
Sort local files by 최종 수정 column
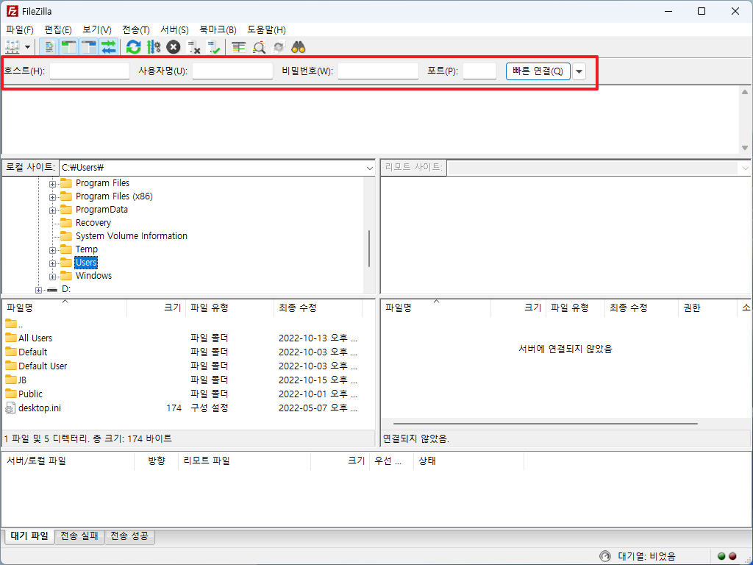(318, 308)
